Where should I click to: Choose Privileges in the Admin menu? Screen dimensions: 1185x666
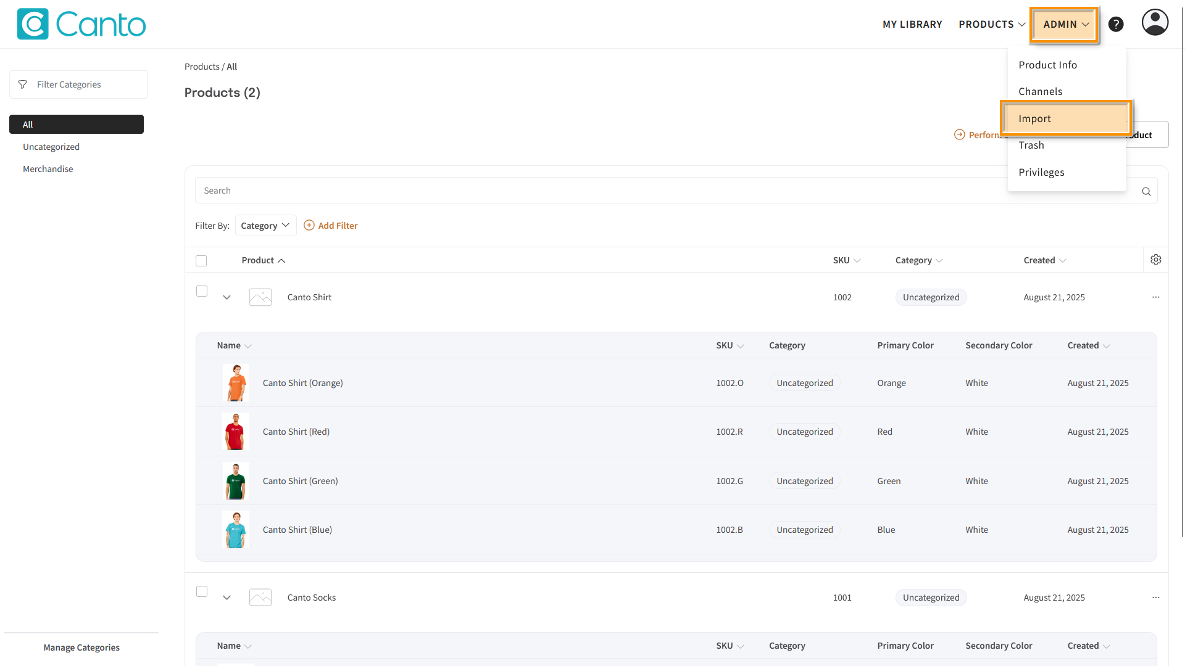[1041, 172]
